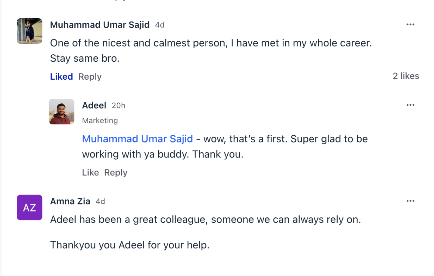This screenshot has height=276, width=434.
Task: Click the 4d timestamp beside Muhammad Umar Sajid
Action: click(160, 25)
